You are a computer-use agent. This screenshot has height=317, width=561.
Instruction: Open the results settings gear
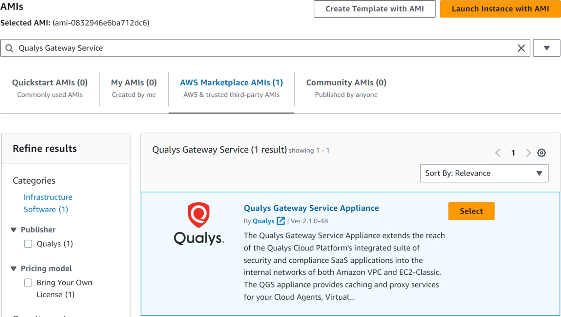[x=541, y=153]
